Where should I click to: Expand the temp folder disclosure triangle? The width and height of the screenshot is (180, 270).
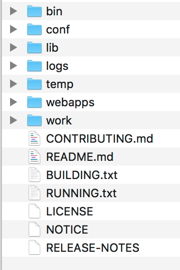pyautogui.click(x=13, y=84)
